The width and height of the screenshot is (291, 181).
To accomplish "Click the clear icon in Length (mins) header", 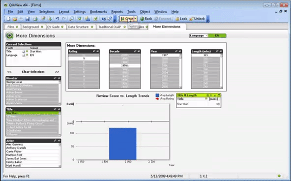I will [x=221, y=51].
